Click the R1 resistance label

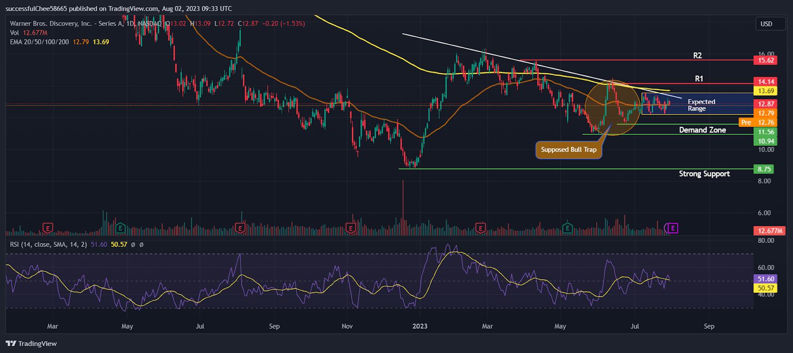tap(699, 78)
